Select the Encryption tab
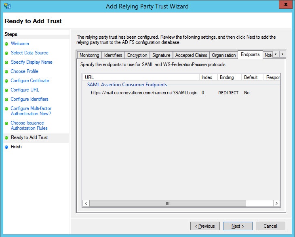 click(x=137, y=55)
